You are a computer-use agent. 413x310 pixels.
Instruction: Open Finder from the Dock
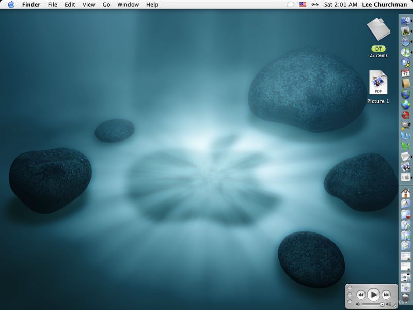click(406, 21)
